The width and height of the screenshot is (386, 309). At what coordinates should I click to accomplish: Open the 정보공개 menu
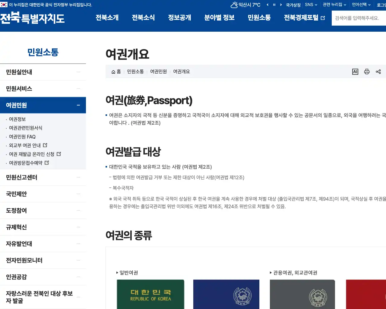[x=180, y=18]
